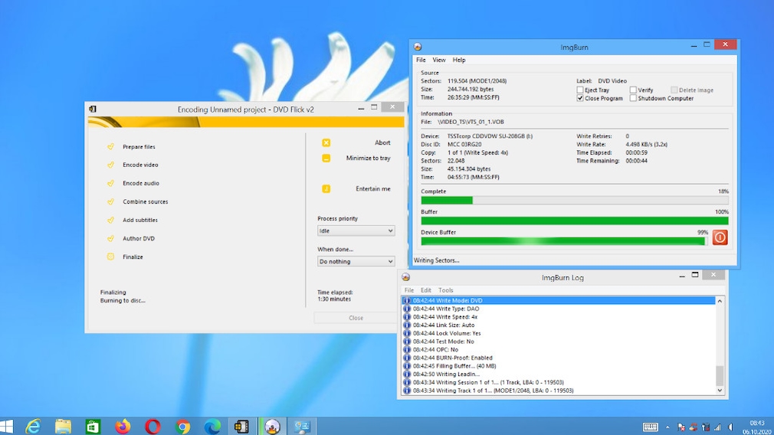Click the Entertain me icon
The image size is (774, 435).
pyautogui.click(x=326, y=189)
